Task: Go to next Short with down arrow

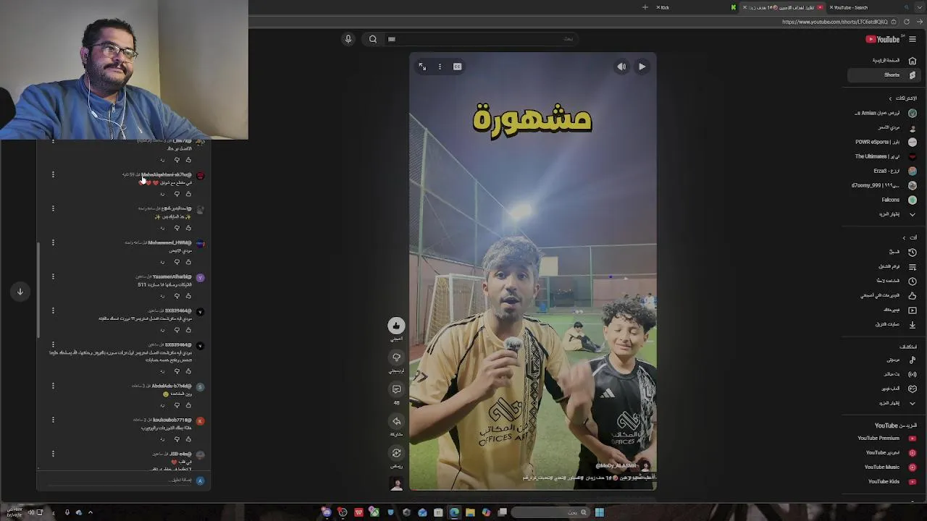Action: click(x=20, y=292)
